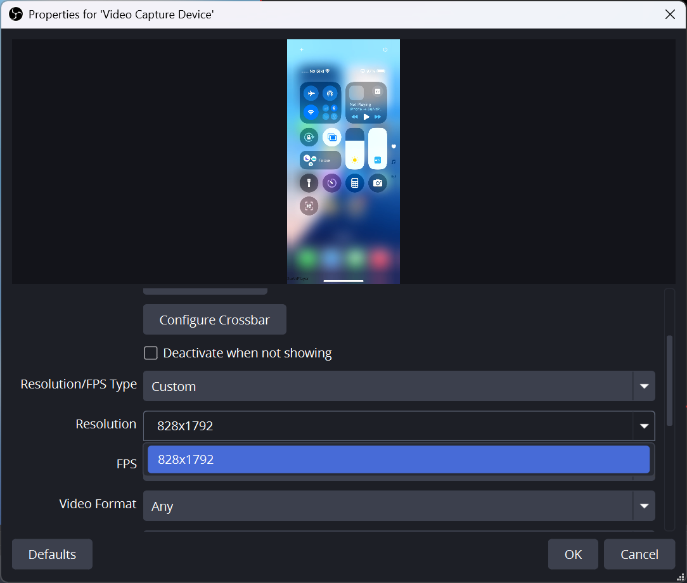Tap the Wi-Fi icon in the Control Center preview
This screenshot has height=583, width=687.
pos(310,113)
